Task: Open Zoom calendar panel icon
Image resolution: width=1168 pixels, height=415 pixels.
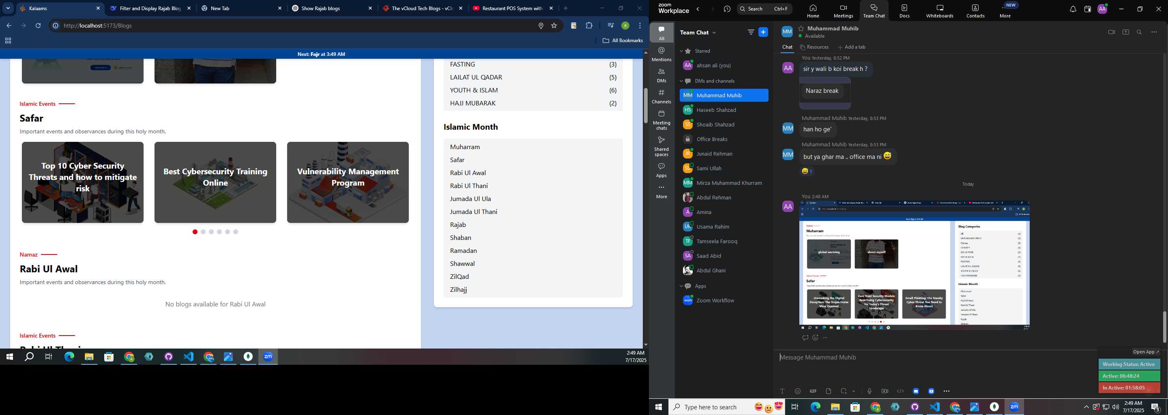Action: (x=1087, y=9)
